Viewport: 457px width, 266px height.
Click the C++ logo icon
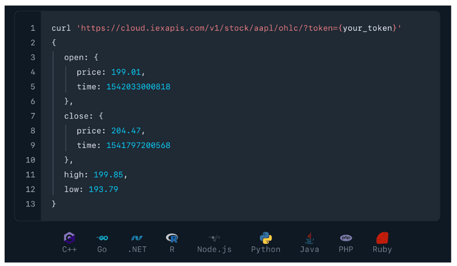(x=69, y=238)
